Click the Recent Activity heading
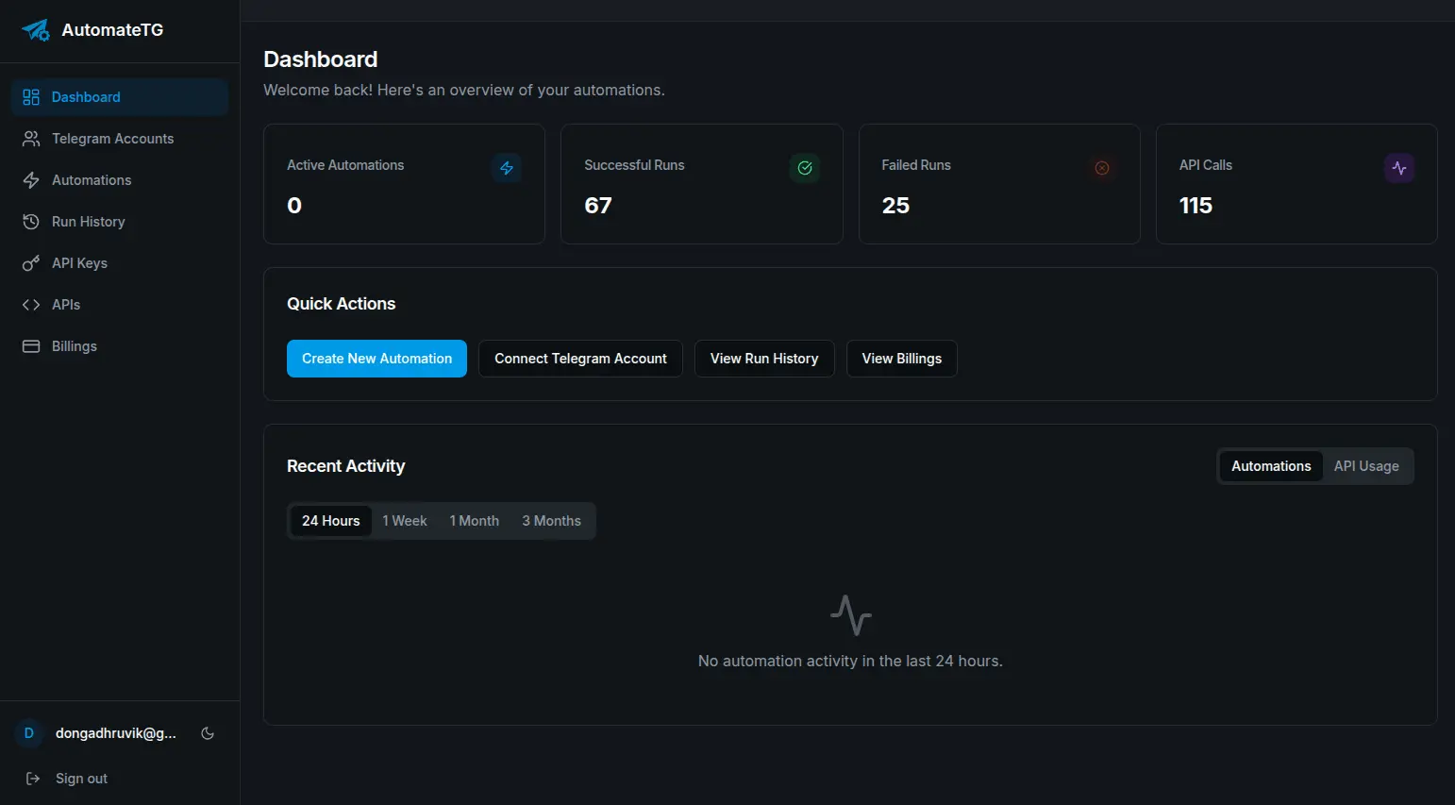This screenshot has height=805, width=1455. coord(346,466)
